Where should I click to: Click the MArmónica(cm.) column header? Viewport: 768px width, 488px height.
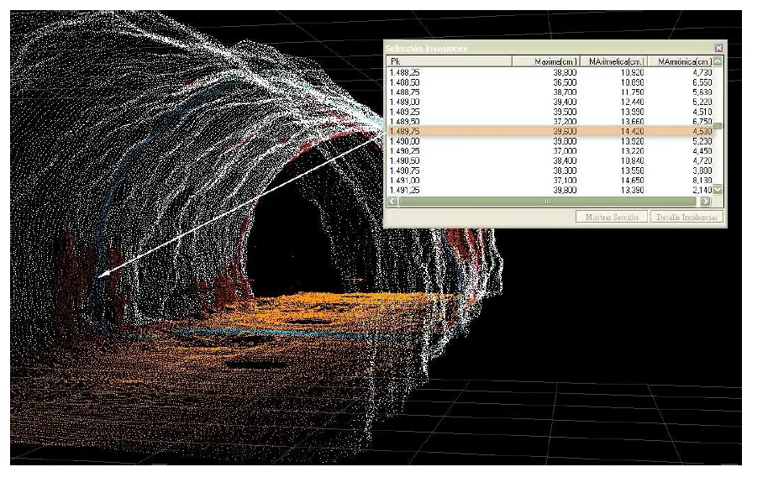pos(682,61)
